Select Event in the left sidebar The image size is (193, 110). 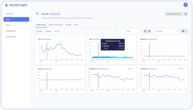(8, 25)
